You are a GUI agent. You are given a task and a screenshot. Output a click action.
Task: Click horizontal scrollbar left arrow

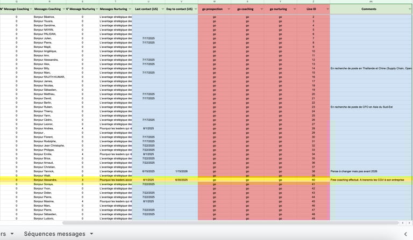(403, 223)
